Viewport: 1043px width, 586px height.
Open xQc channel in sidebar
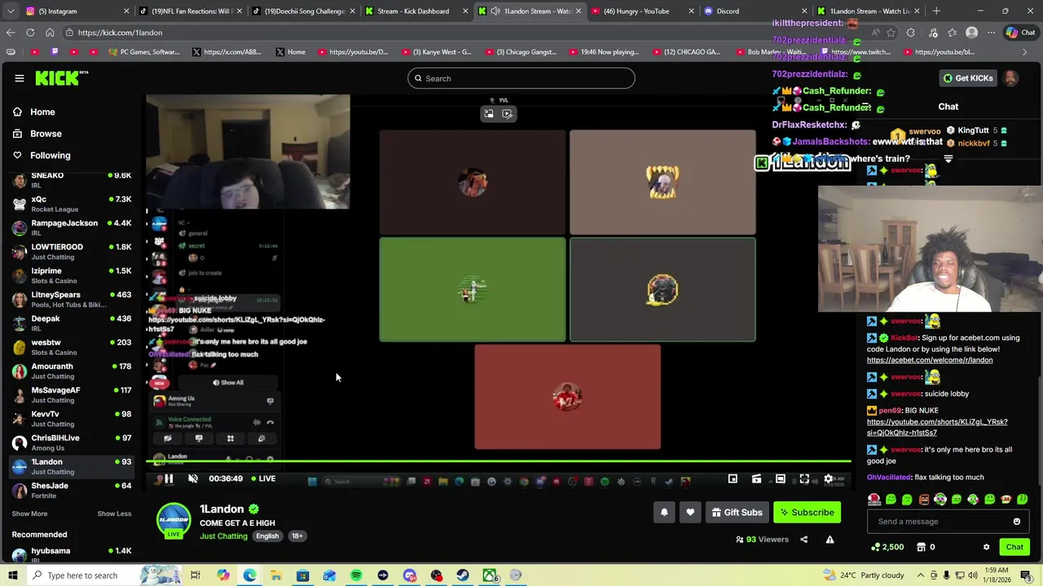point(72,204)
